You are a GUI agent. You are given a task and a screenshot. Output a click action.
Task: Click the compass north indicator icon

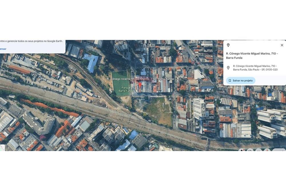[267, 150]
